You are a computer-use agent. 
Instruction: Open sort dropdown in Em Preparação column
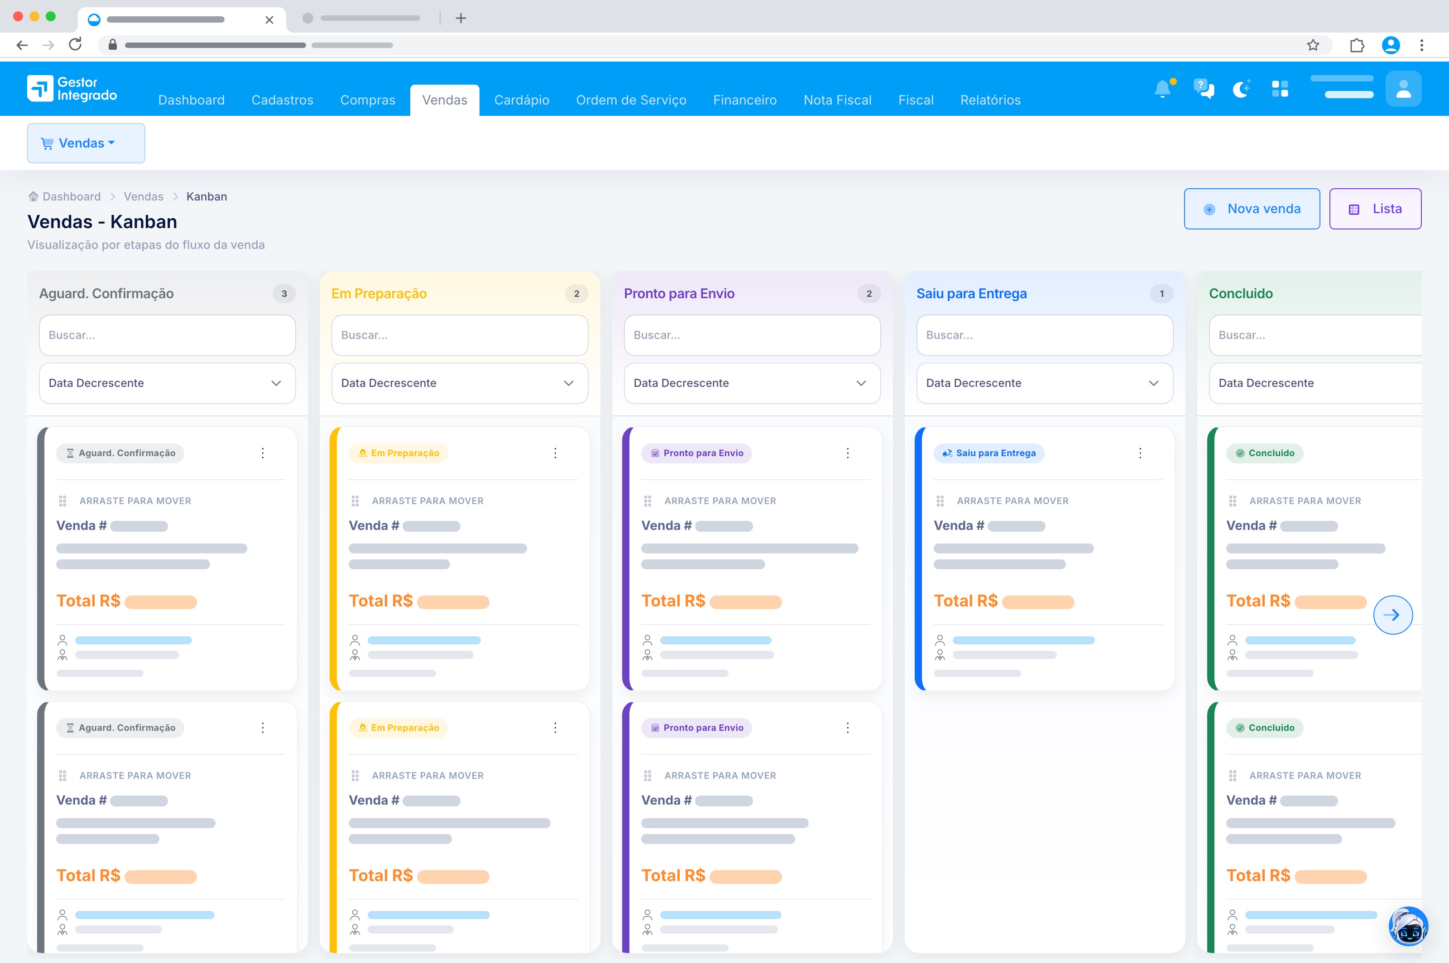click(460, 383)
